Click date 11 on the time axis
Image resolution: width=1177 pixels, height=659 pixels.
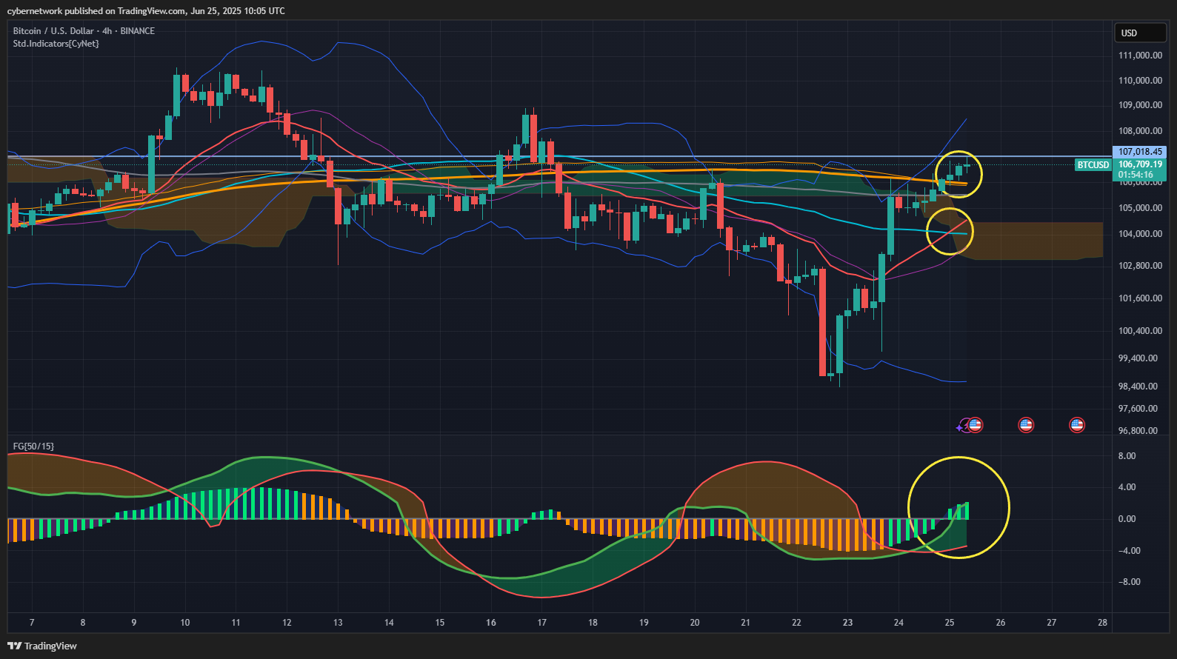(236, 623)
